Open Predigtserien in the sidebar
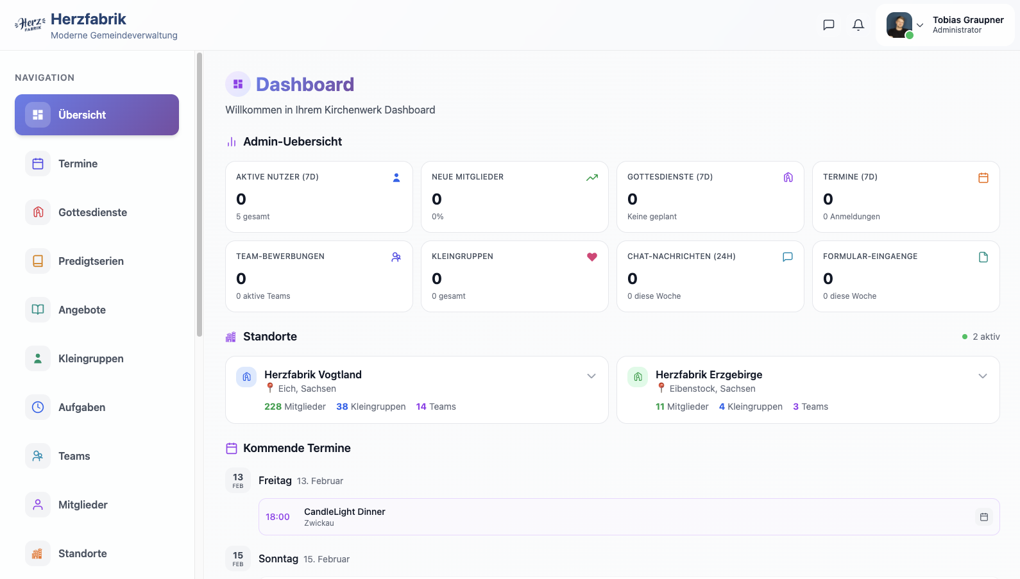 click(x=97, y=261)
